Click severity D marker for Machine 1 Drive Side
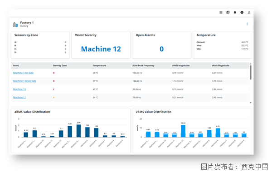Screen dimensions: 272x173 [x=54, y=81]
